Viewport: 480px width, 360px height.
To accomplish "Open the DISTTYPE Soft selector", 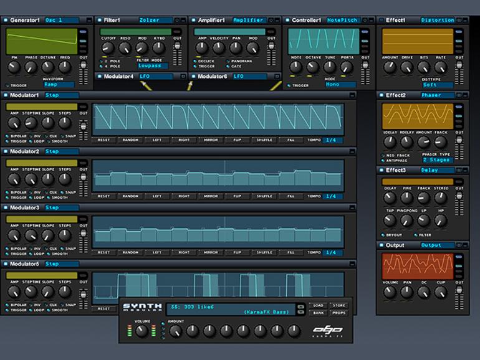I will 438,85.
